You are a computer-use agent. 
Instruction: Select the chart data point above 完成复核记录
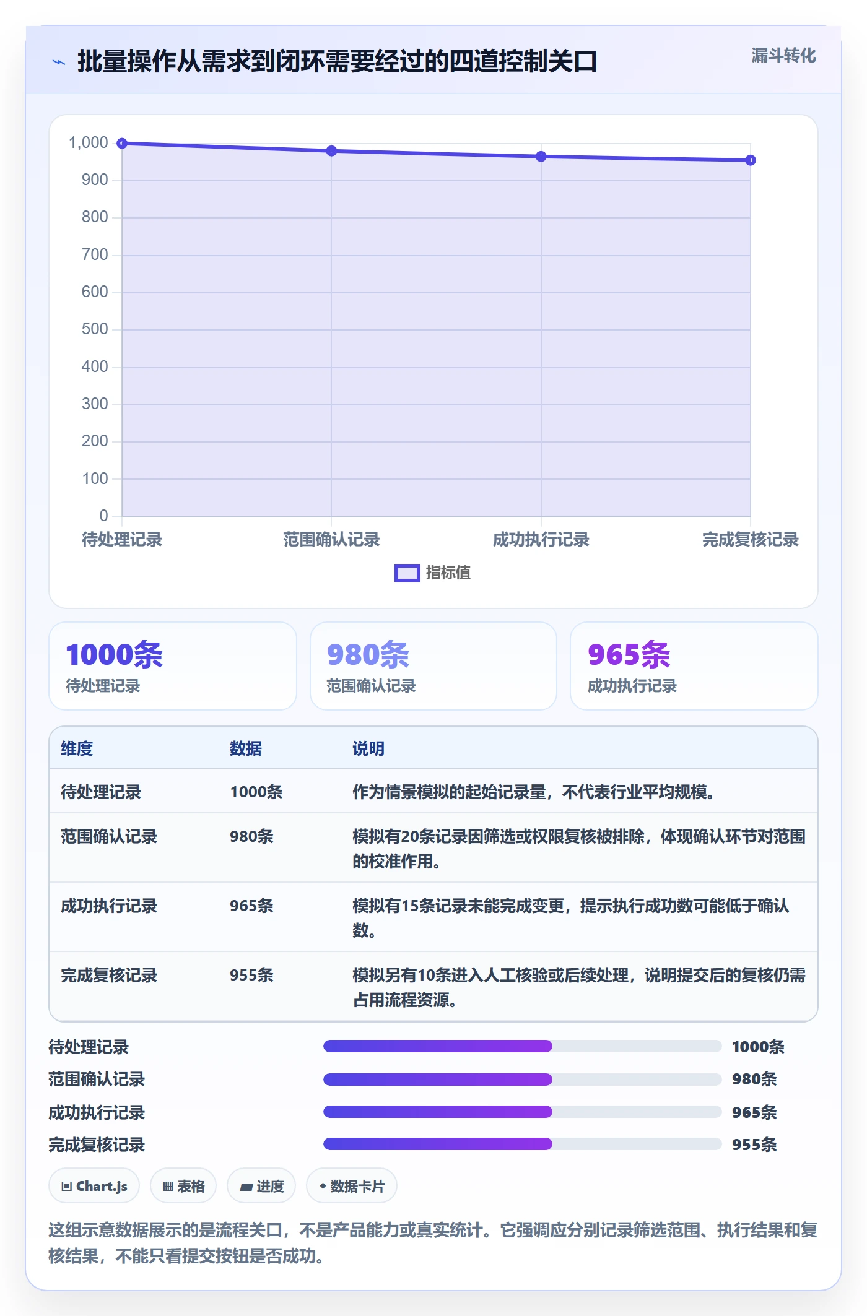(751, 160)
